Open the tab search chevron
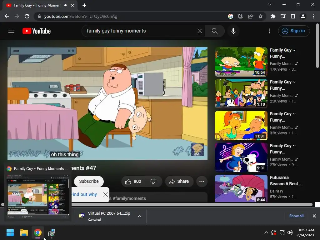 (270, 4)
